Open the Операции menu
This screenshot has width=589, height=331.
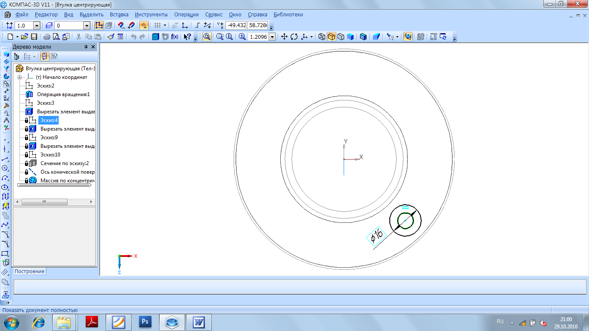click(186, 15)
